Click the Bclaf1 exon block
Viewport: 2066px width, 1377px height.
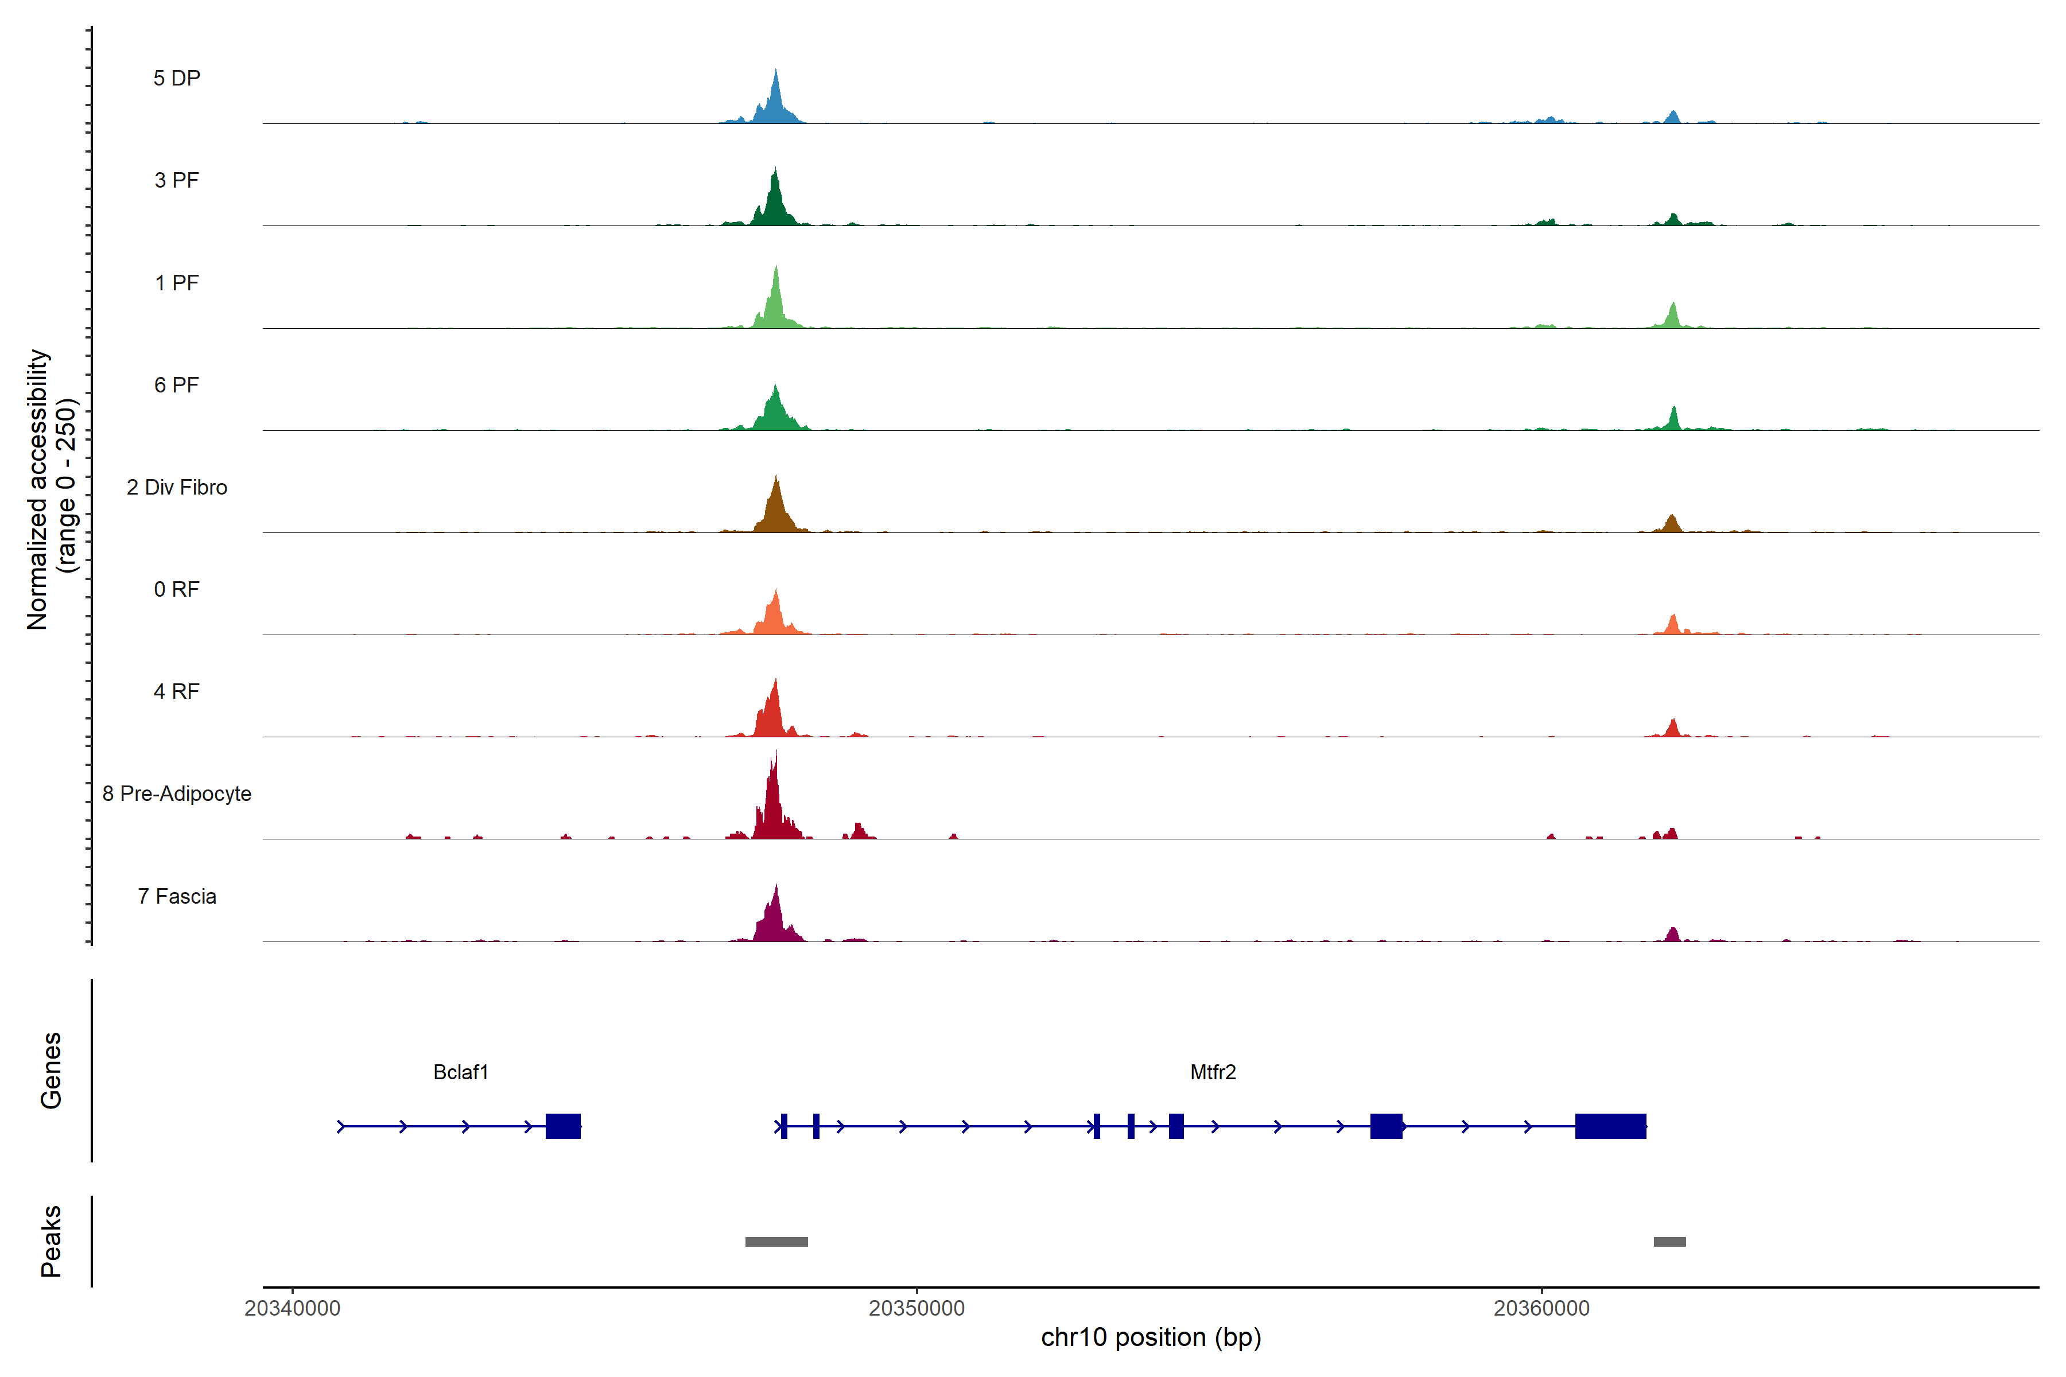coord(563,1126)
